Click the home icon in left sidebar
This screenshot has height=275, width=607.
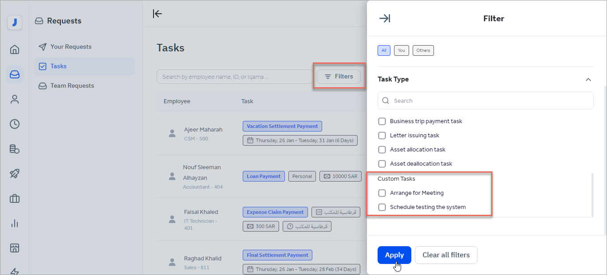[15, 49]
